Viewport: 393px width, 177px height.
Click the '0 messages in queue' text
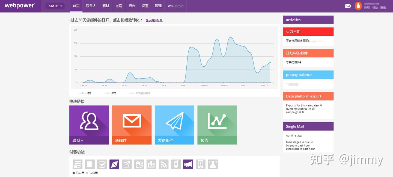click(x=299, y=142)
